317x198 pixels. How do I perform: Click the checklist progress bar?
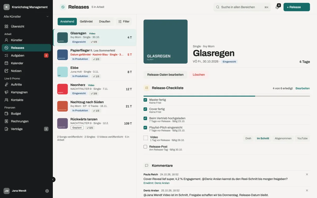click(227, 96)
